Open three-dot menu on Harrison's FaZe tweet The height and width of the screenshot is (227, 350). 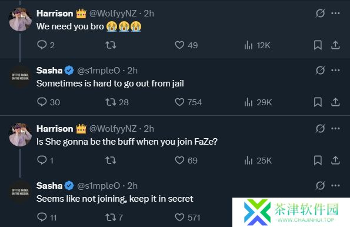(335, 129)
